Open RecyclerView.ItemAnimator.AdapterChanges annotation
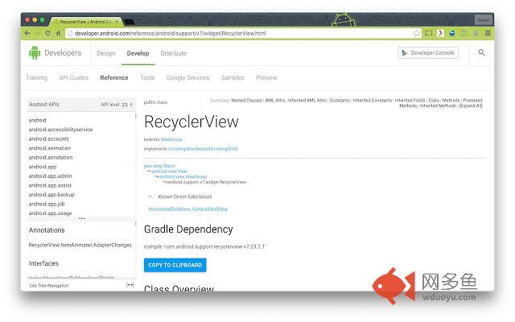 (80, 245)
